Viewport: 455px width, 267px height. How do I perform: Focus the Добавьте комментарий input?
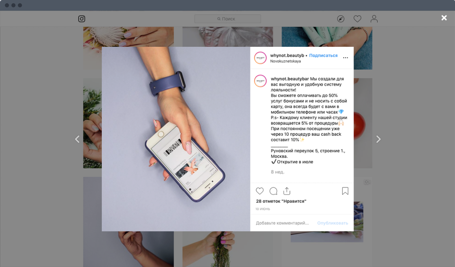point(282,223)
